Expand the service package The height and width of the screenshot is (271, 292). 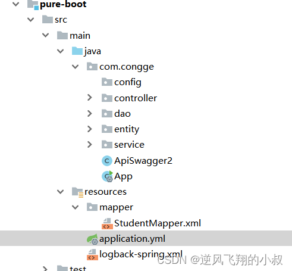90,144
